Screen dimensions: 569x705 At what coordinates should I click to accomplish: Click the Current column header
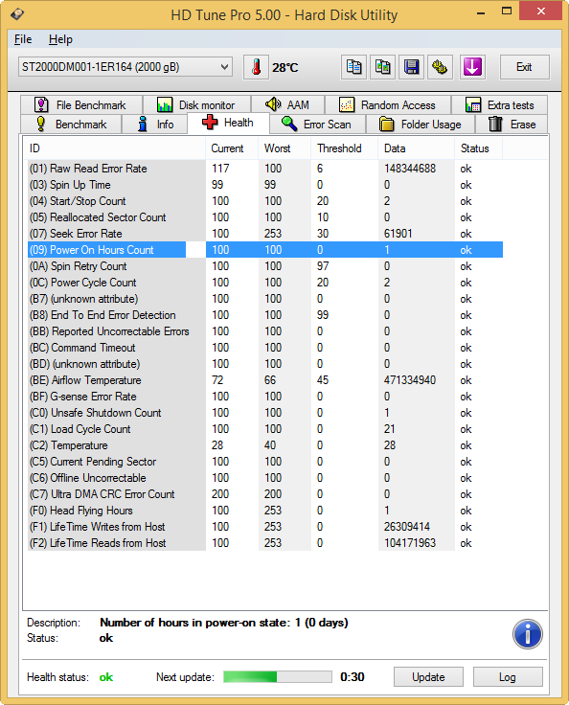(x=232, y=148)
